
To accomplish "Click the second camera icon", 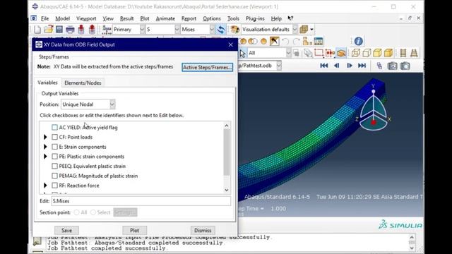I will pos(405,66).
